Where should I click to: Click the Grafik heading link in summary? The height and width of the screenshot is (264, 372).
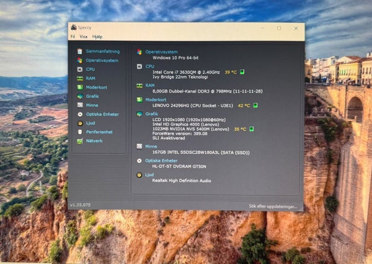coord(151,114)
